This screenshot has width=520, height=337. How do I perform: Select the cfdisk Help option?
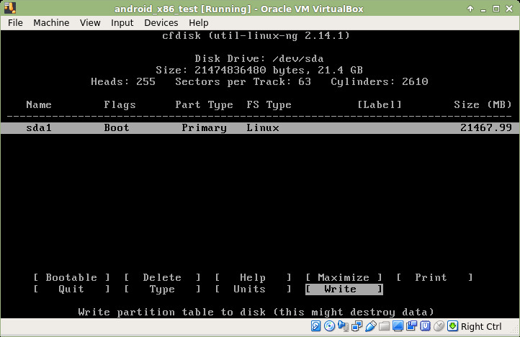coord(253,277)
